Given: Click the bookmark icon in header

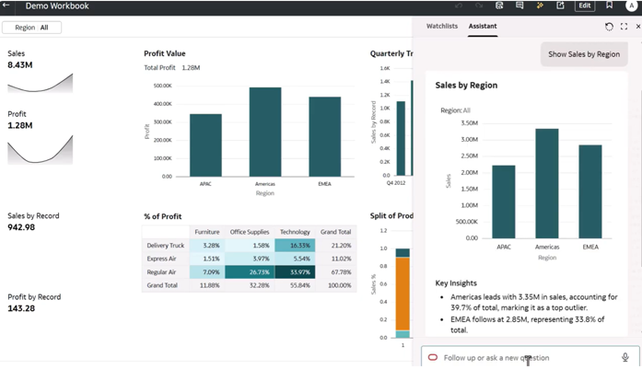Looking at the screenshot, I should [x=609, y=6].
